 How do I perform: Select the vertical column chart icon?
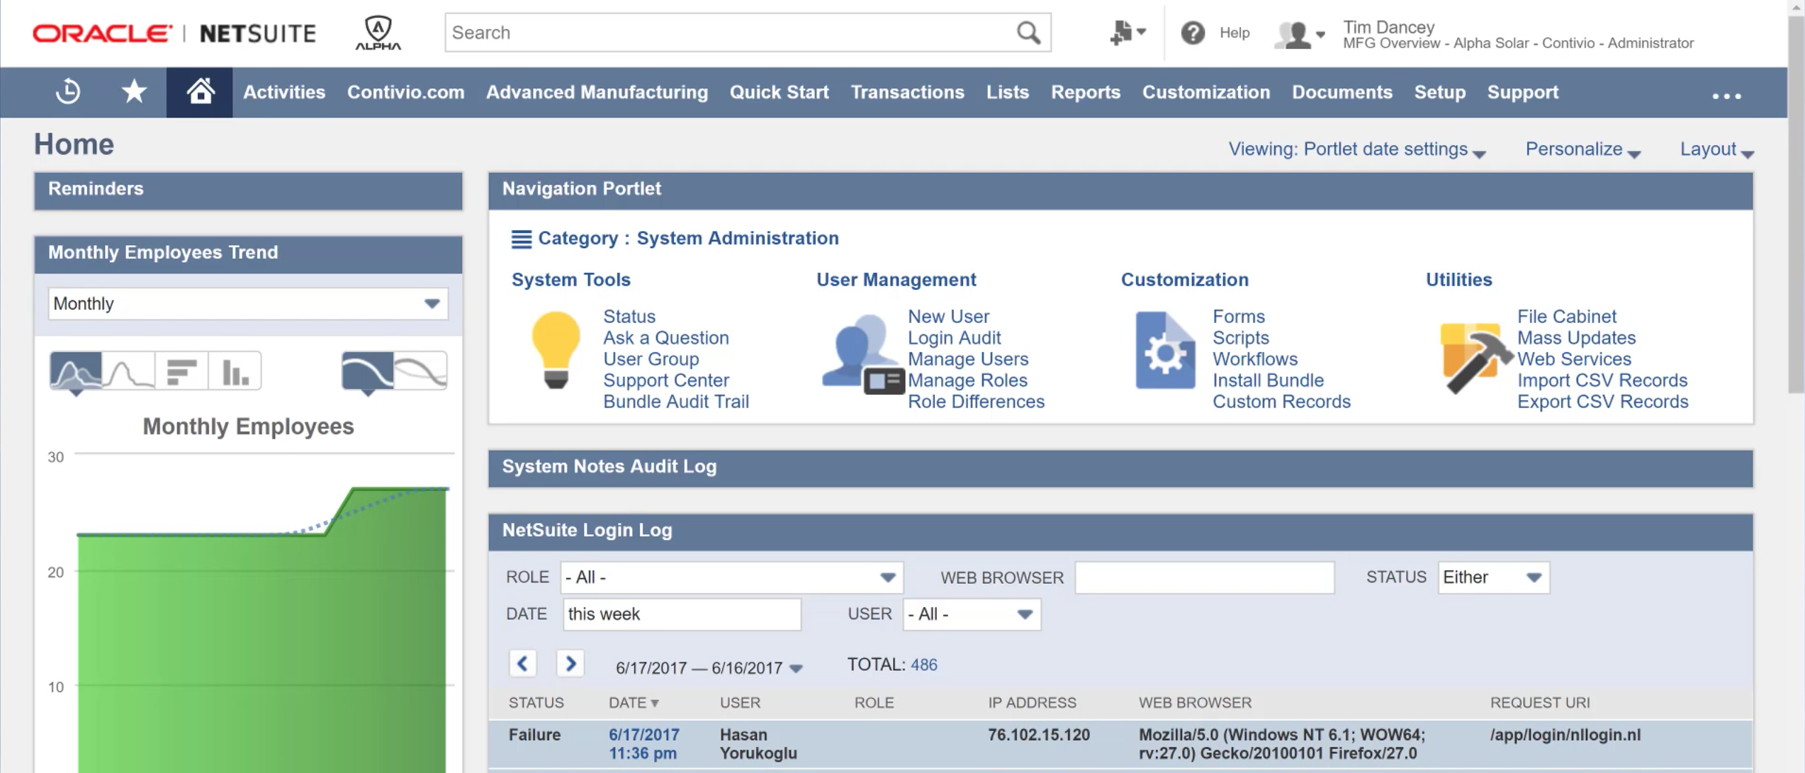pyautogui.click(x=235, y=371)
